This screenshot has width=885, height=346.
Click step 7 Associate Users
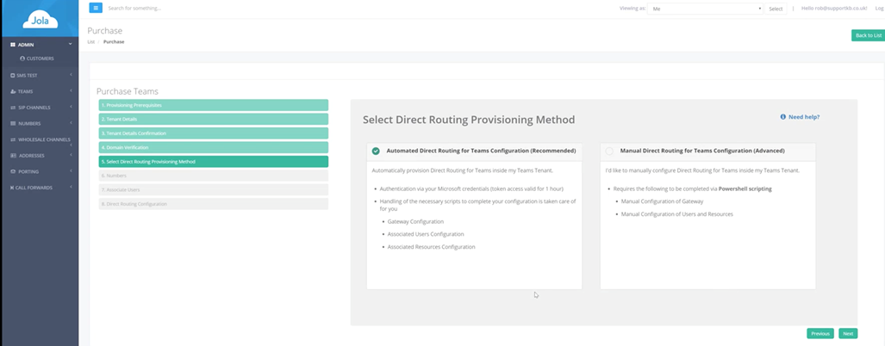pyautogui.click(x=214, y=190)
